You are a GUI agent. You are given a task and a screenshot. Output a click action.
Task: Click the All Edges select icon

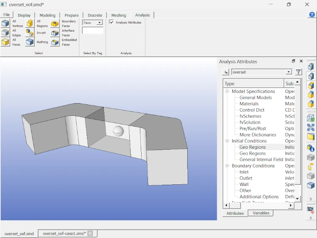pyautogui.click(x=5, y=33)
